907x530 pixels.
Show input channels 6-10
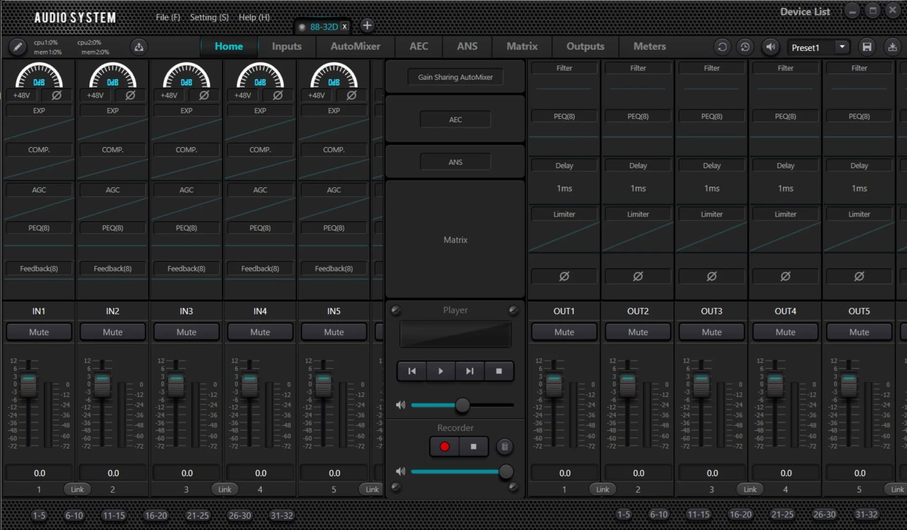74,515
